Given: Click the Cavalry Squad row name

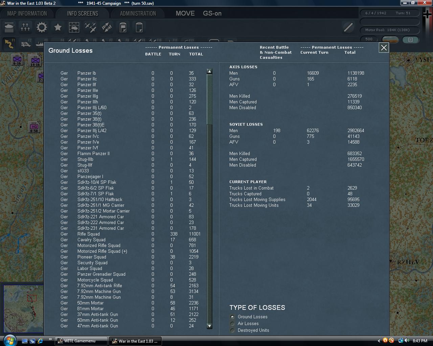Looking at the screenshot, I should click(91, 240).
